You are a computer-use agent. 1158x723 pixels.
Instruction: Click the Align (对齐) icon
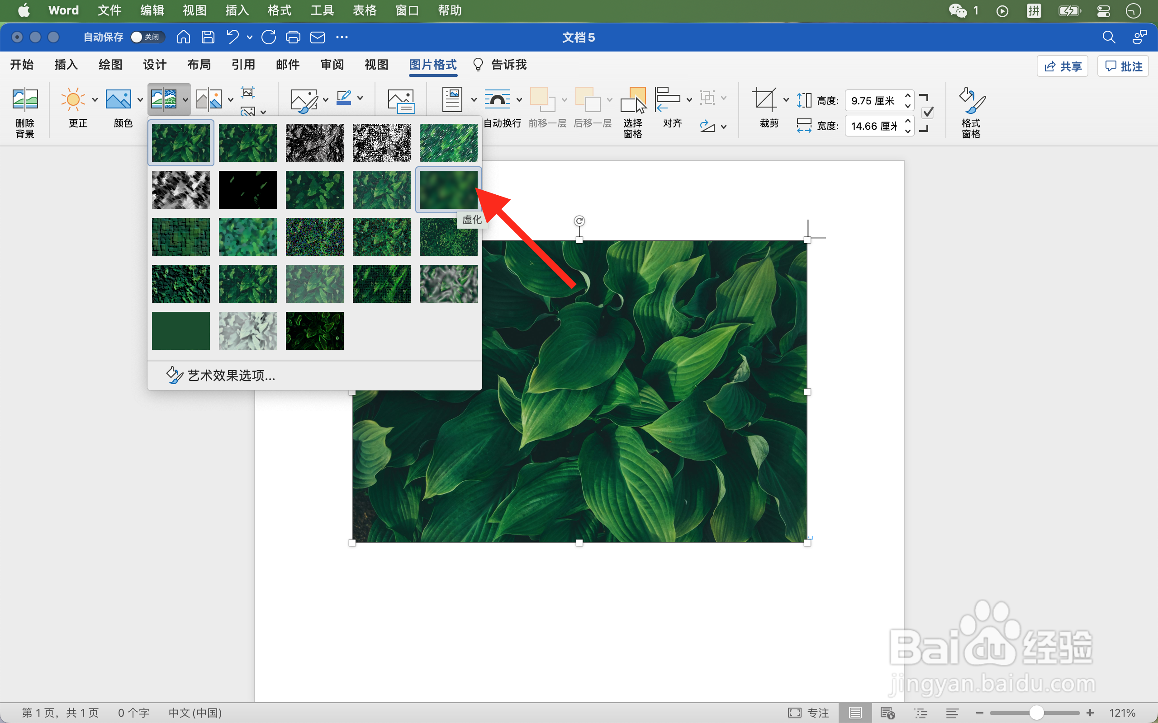tap(668, 99)
